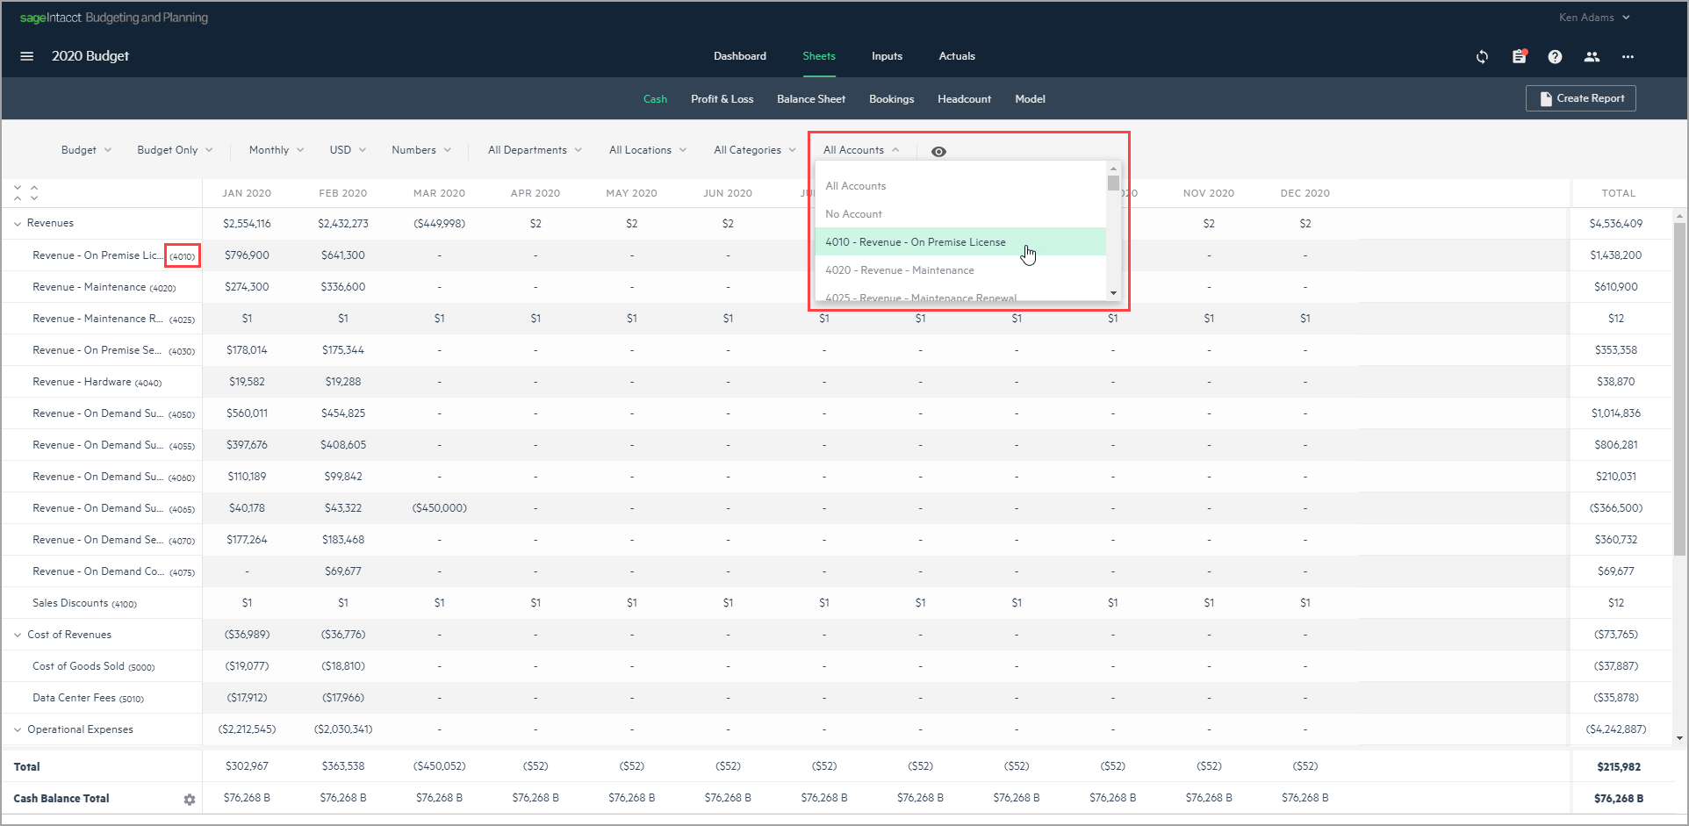Open the All Categories filter
Screen dimensions: 1689x826
pos(755,150)
